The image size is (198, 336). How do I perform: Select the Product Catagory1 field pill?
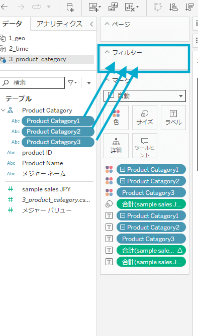[x=58, y=121]
